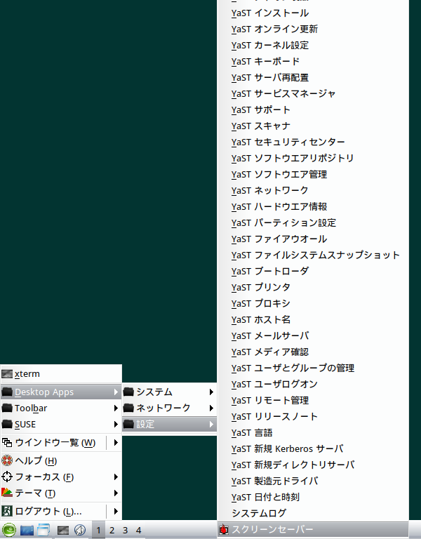Switch to workspace 4
This screenshot has width=421, height=539.
coord(138,530)
